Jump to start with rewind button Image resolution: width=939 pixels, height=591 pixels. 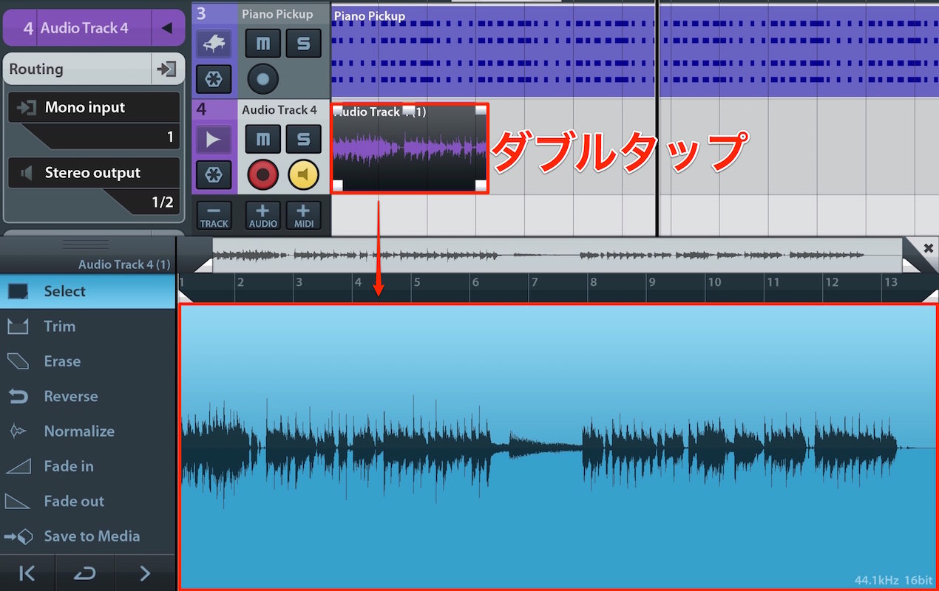click(x=27, y=573)
